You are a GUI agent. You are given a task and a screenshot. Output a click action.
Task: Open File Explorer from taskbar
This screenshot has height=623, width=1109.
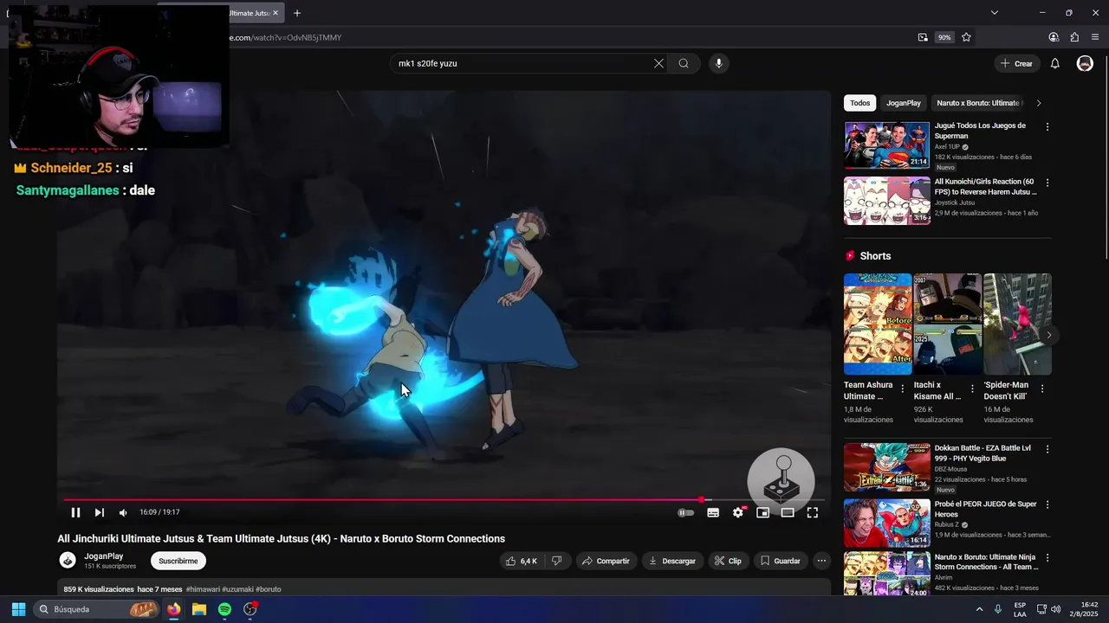tap(199, 609)
